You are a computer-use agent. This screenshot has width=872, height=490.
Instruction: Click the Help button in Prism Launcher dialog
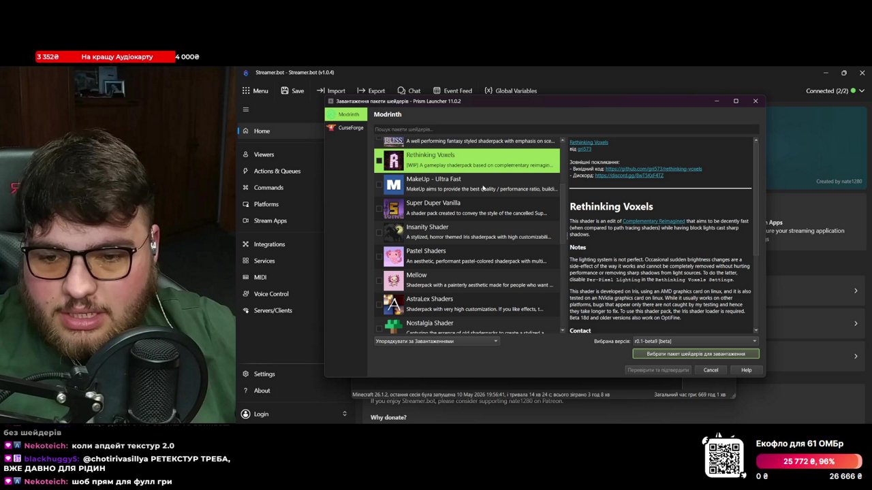click(746, 370)
